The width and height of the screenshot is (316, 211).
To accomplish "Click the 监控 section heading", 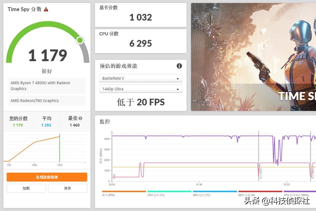I will click(105, 122).
